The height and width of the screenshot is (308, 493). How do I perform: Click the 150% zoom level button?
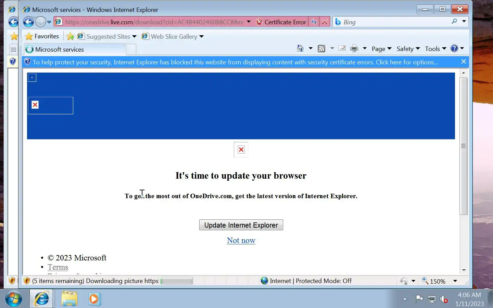tap(434, 281)
